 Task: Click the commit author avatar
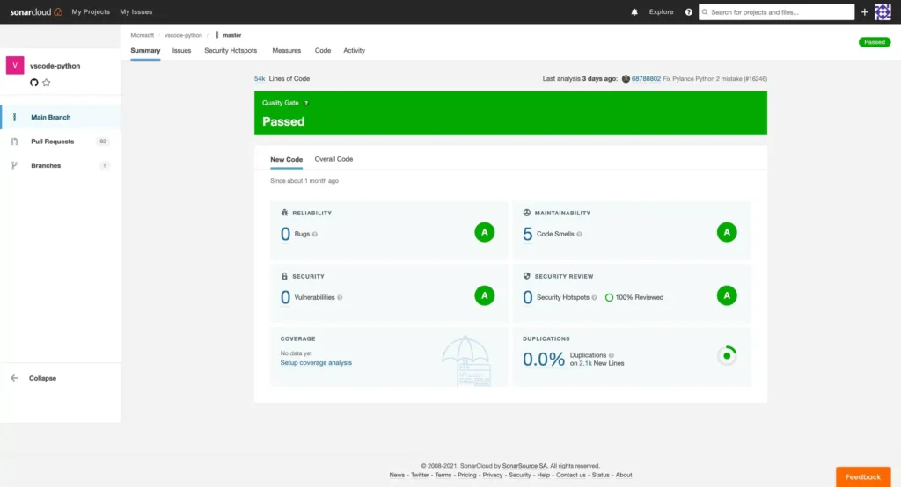[x=626, y=79]
